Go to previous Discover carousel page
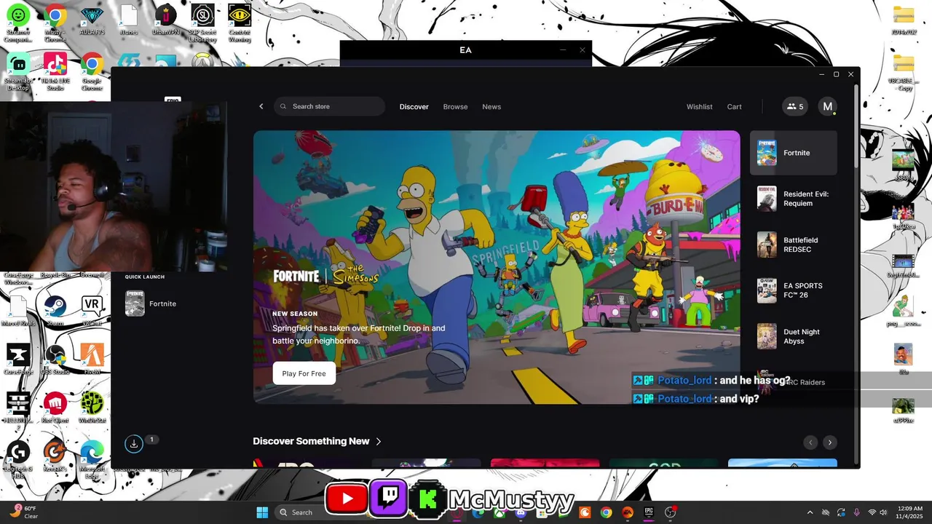This screenshot has width=932, height=524. tap(810, 442)
